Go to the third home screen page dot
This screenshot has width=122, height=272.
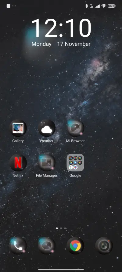pyautogui.click(x=65, y=228)
